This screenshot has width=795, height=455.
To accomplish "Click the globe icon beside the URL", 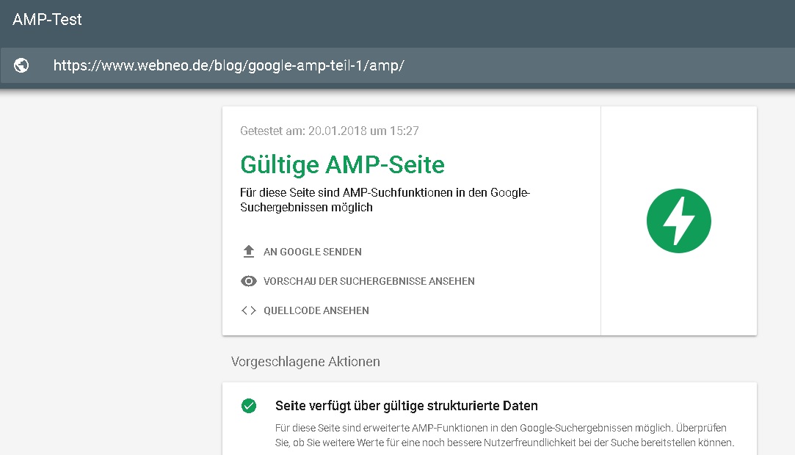I will pyautogui.click(x=21, y=65).
